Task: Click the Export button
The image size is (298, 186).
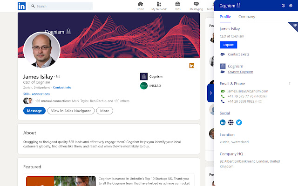Action: [228, 45]
